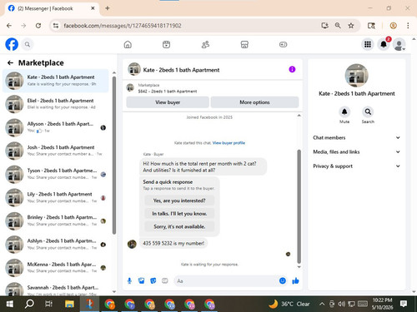Screen dimensions: 417x312
Task: Open the Reels video icon
Action: pyautogui.click(x=166, y=44)
